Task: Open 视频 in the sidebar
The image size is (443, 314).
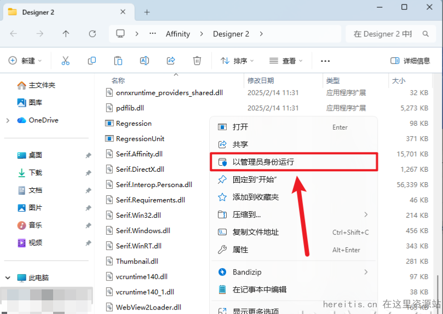Action: pos(30,243)
